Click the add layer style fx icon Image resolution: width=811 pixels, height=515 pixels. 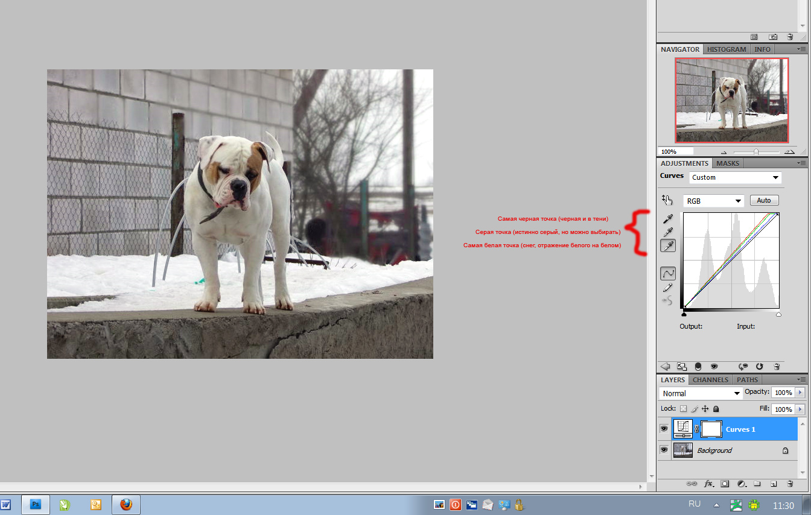708,484
